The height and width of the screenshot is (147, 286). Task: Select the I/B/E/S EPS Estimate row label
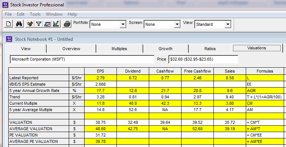pyautogui.click(x=39, y=84)
